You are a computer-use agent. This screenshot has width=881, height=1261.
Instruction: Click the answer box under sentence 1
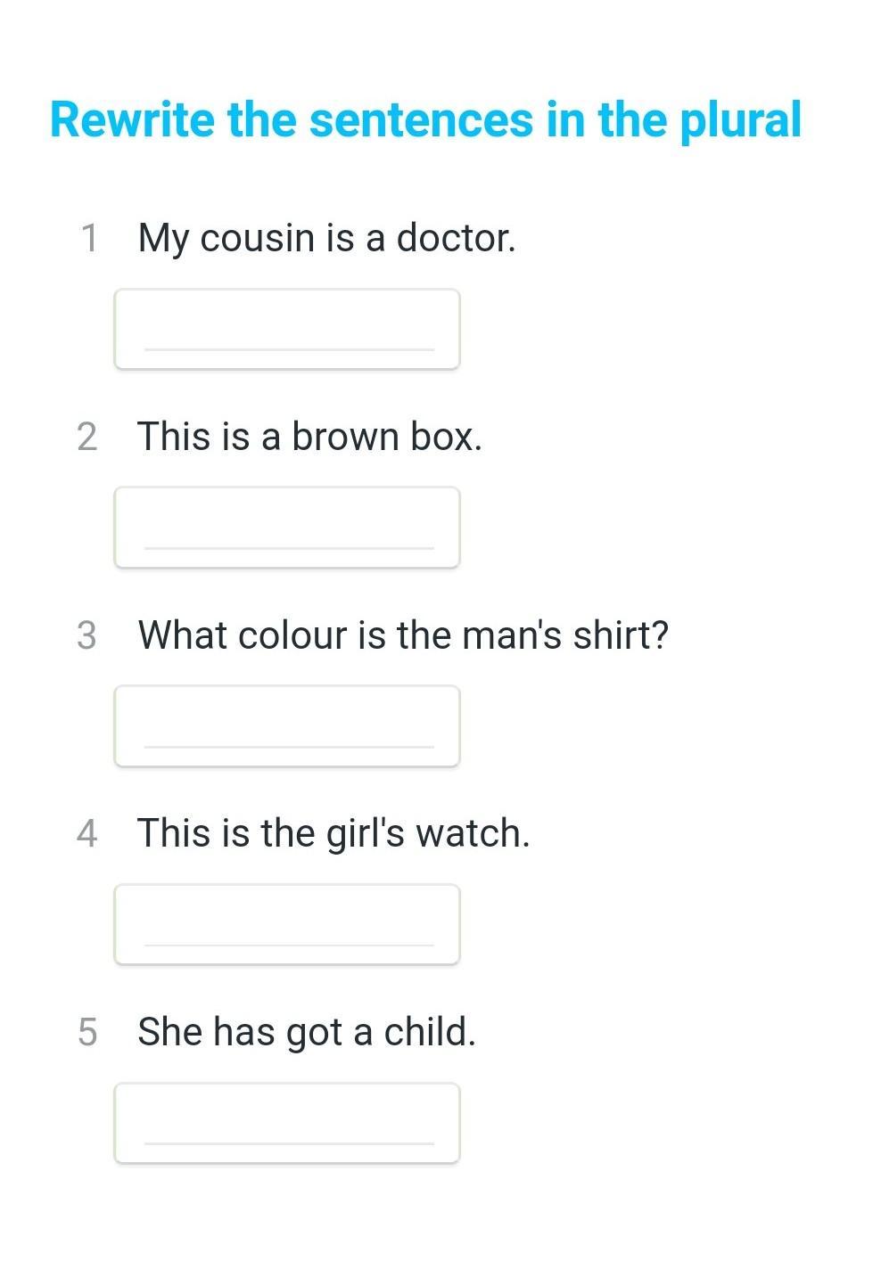tap(286, 329)
